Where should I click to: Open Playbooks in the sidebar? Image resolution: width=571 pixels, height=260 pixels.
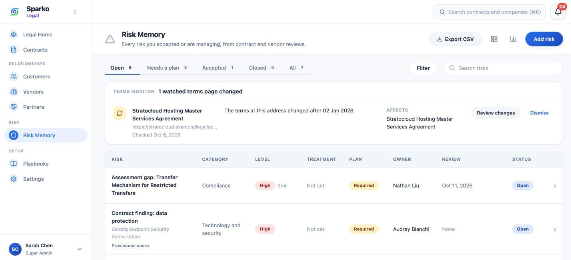point(46,164)
